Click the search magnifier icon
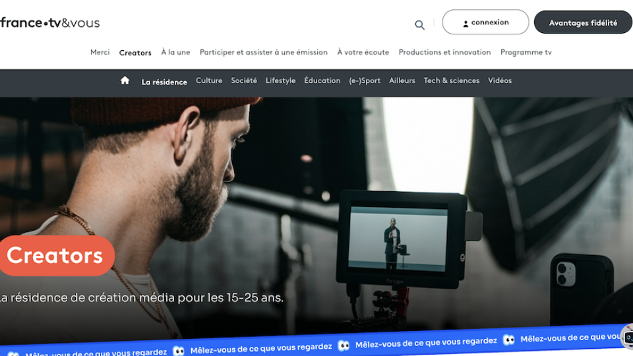The width and height of the screenshot is (633, 356). [419, 25]
